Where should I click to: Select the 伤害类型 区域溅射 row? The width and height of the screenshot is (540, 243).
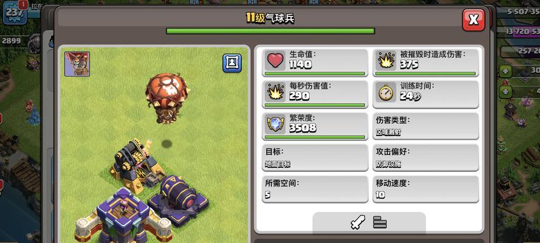click(x=426, y=126)
